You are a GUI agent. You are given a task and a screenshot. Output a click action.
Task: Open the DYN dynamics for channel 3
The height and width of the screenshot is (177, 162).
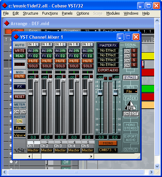click(x=63, y=51)
